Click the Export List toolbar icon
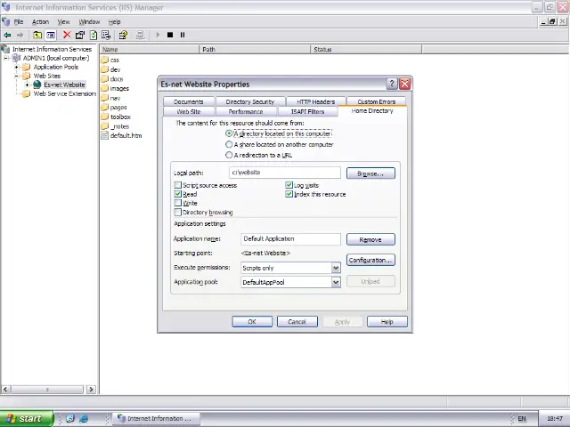This screenshot has height=427, width=570. pos(106,35)
